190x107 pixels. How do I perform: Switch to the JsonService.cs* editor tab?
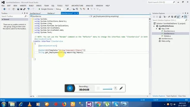[x=35, y=13]
